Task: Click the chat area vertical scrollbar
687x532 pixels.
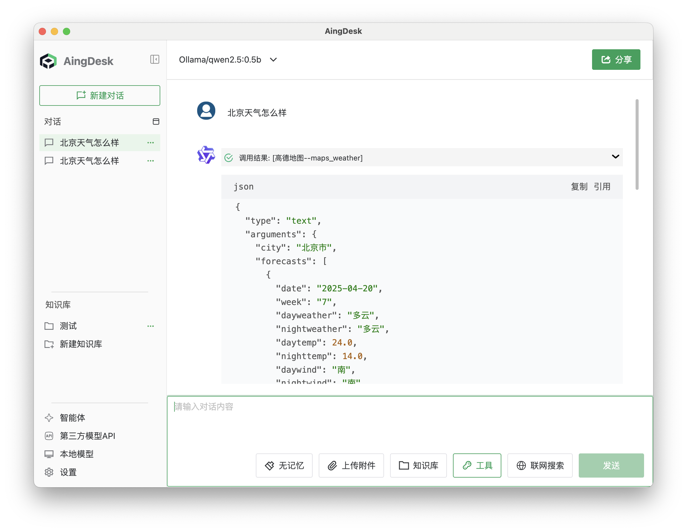Action: pyautogui.click(x=637, y=144)
